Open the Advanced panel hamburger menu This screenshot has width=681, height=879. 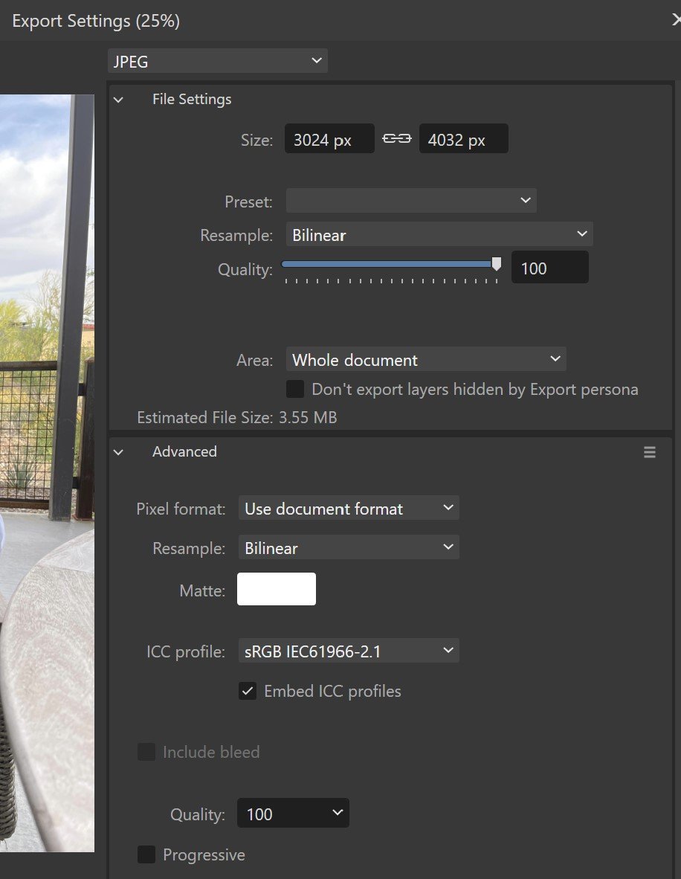(x=650, y=452)
